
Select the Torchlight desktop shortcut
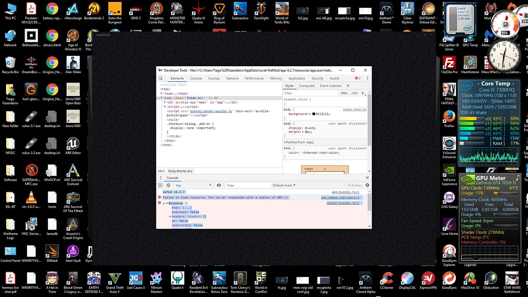tap(261, 11)
